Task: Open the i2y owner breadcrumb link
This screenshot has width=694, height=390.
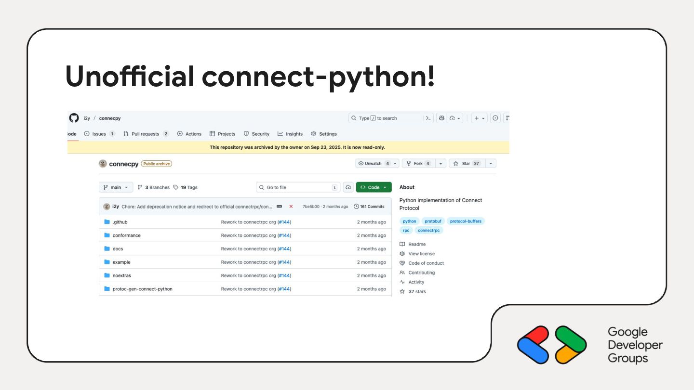Action: 87,118
